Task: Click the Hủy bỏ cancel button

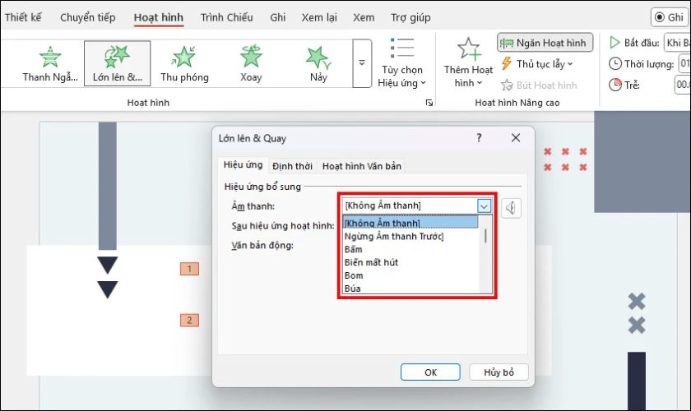Action: (x=499, y=372)
